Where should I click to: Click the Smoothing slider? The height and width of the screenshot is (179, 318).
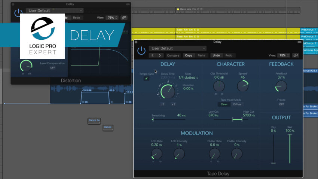click(x=168, y=119)
